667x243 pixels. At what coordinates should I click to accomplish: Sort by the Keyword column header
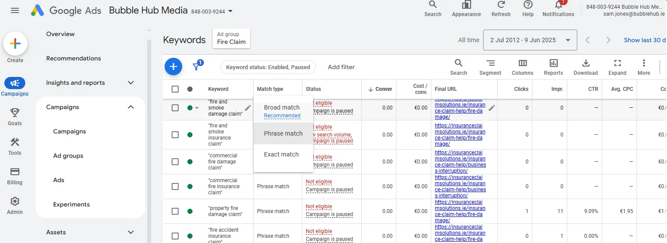pyautogui.click(x=218, y=89)
